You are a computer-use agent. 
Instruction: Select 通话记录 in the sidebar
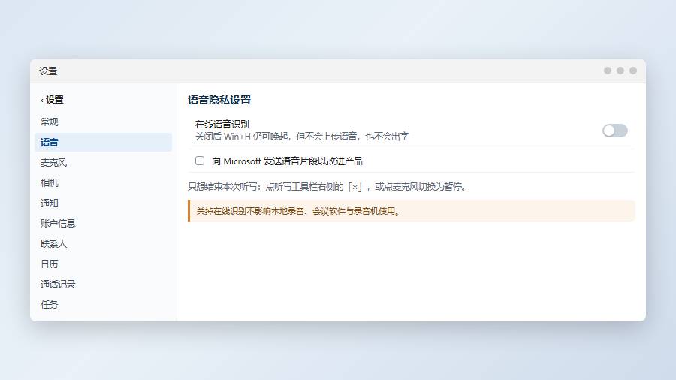click(103, 285)
